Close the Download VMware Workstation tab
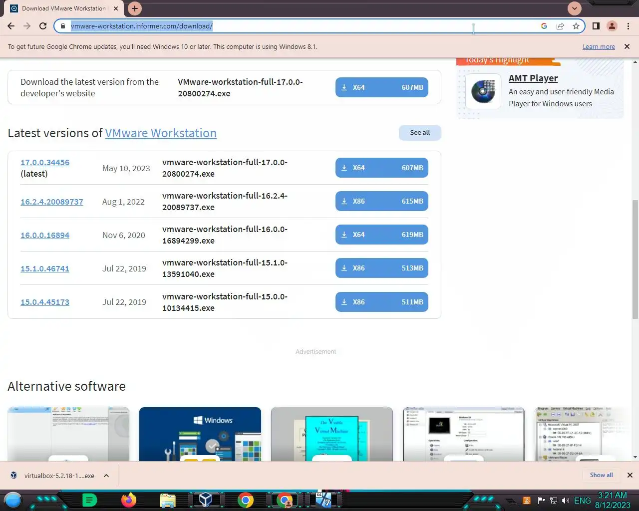Image resolution: width=639 pixels, height=511 pixels. coord(116,8)
